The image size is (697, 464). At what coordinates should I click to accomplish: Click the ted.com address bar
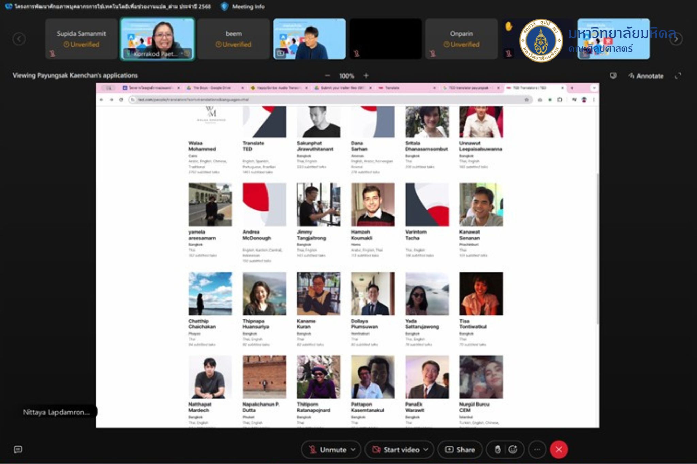(x=330, y=100)
